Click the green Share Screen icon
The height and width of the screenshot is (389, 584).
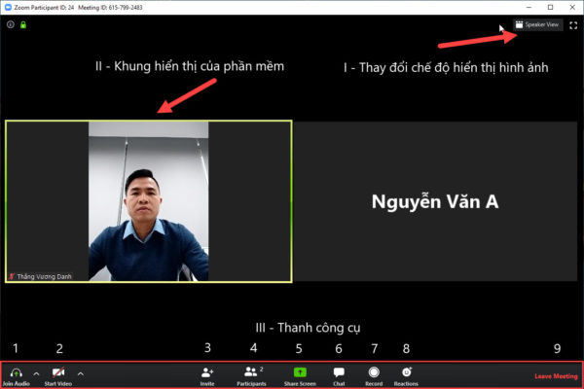[x=300, y=372]
